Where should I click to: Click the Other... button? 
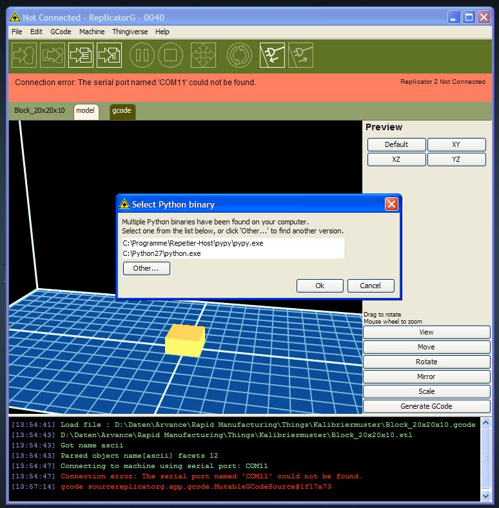(146, 268)
